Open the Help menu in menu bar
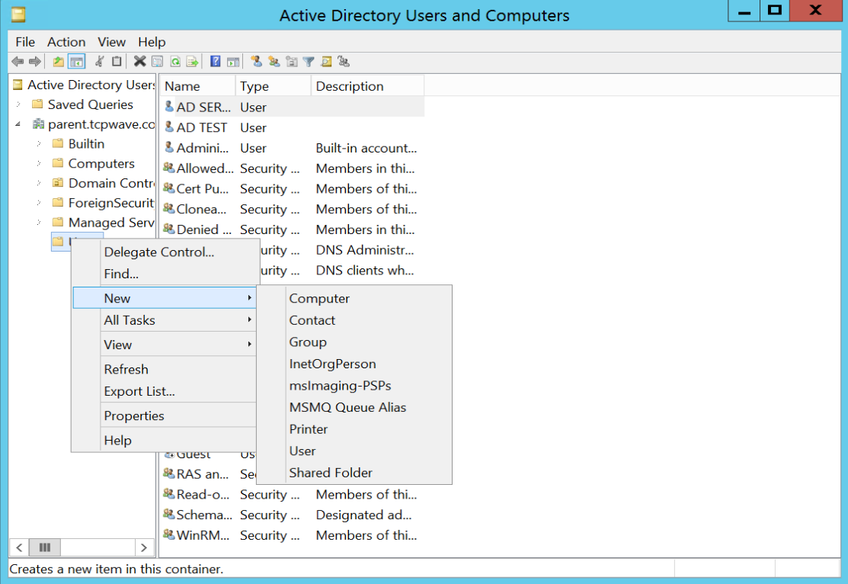Image resolution: width=848 pixels, height=584 pixels. pos(152,42)
